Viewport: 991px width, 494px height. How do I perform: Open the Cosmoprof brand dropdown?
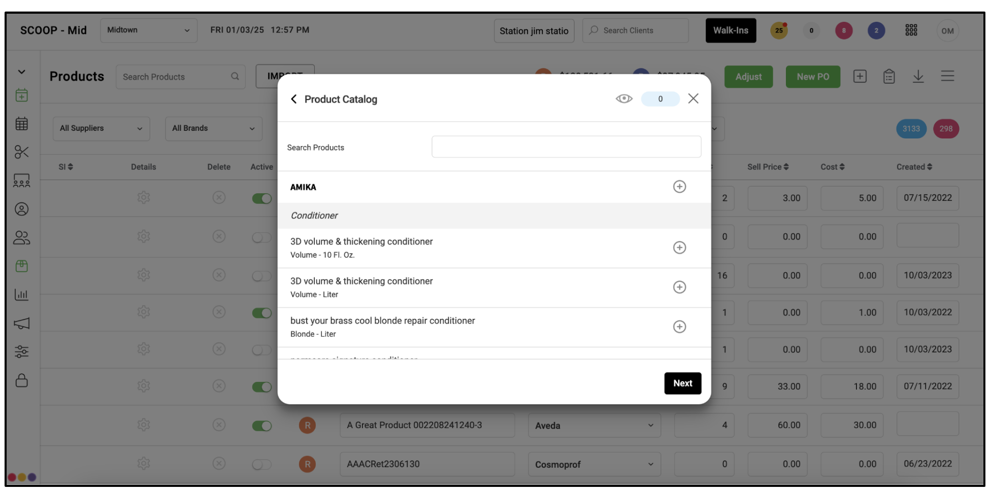[594, 465]
